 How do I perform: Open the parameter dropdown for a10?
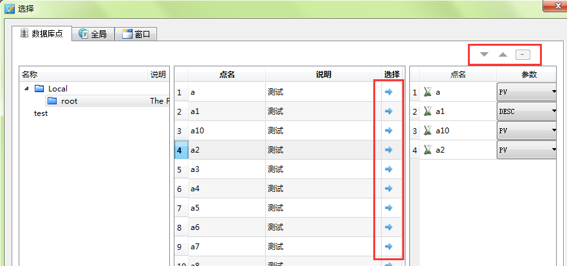pyautogui.click(x=526, y=131)
